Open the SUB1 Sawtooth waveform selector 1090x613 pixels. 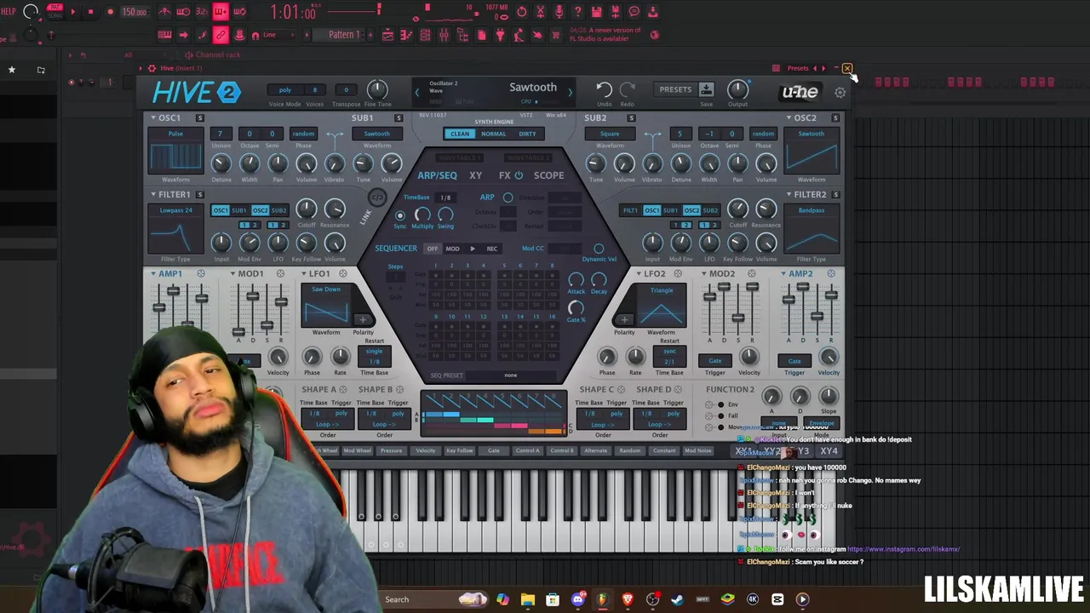[x=376, y=134]
